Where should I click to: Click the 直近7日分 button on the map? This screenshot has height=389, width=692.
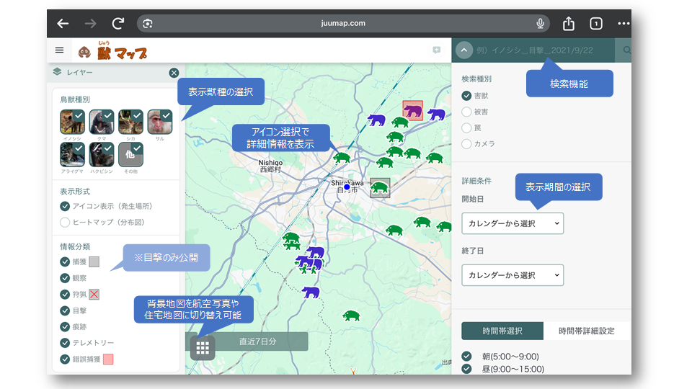(257, 342)
